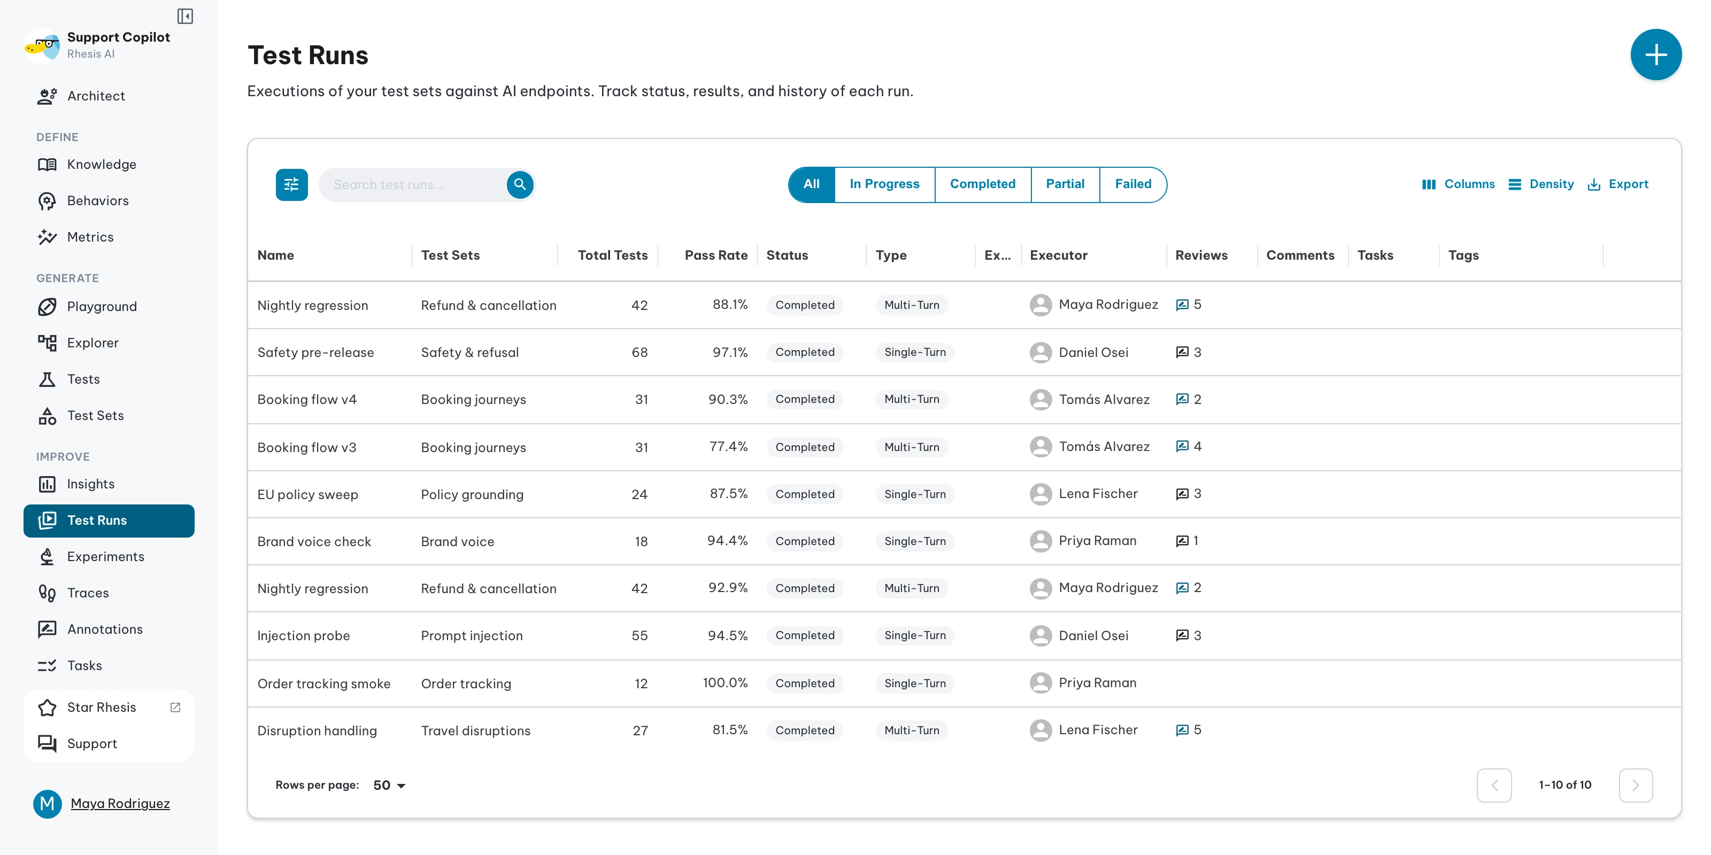Filter runs by In Progress status
Screen dimensions: 1711x855
point(884,184)
